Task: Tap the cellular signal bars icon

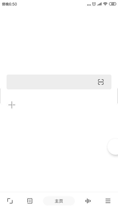Action: (x=99, y=4)
